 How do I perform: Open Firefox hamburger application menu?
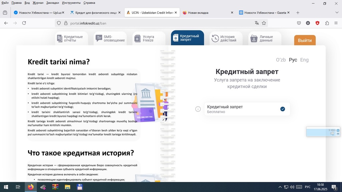click(x=336, y=23)
